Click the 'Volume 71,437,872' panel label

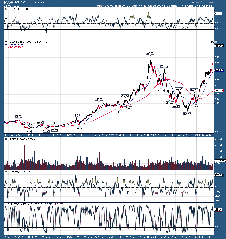click(x=21, y=139)
